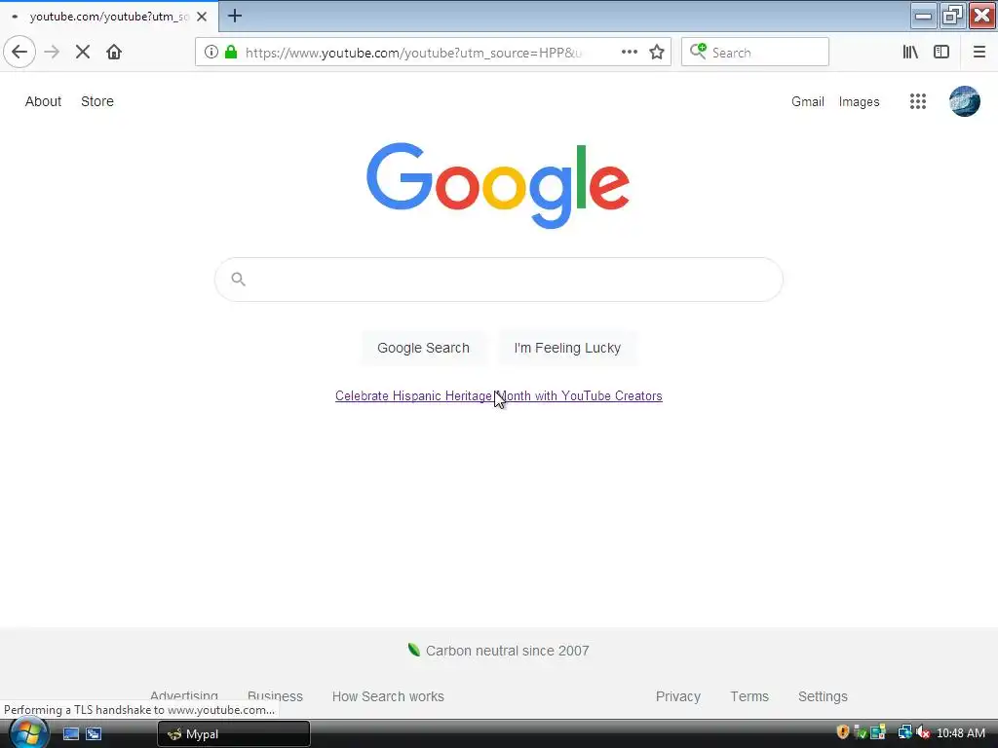The image size is (998, 748).
Task: Open Gmail from the top links
Action: (x=808, y=101)
